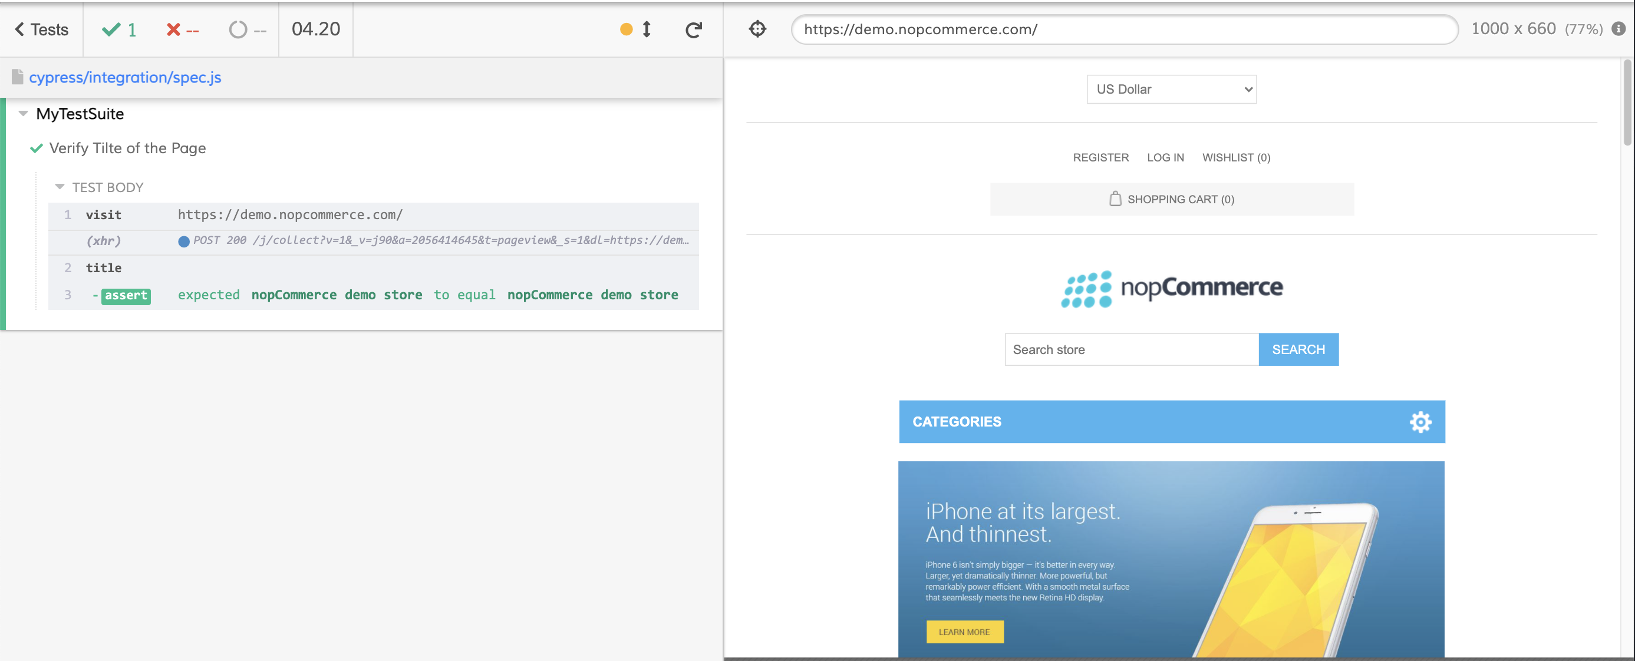
Task: Click the spec file document icon
Action: coord(17,77)
